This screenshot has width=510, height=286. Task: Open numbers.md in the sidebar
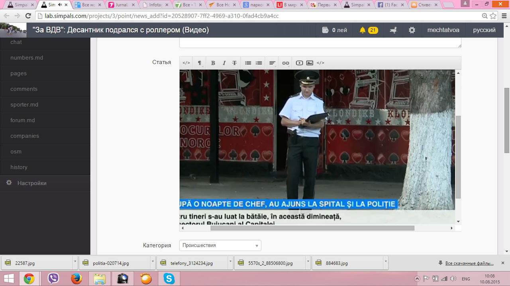coord(45,58)
